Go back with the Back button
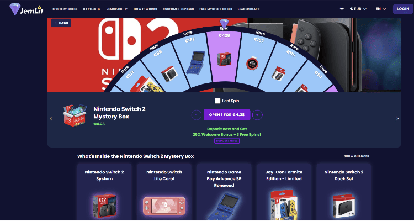414x221 pixels. tap(61, 23)
